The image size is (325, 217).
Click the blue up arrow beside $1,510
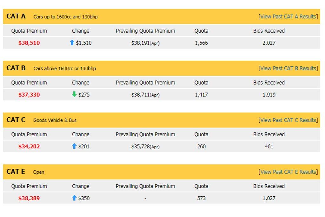72,43
